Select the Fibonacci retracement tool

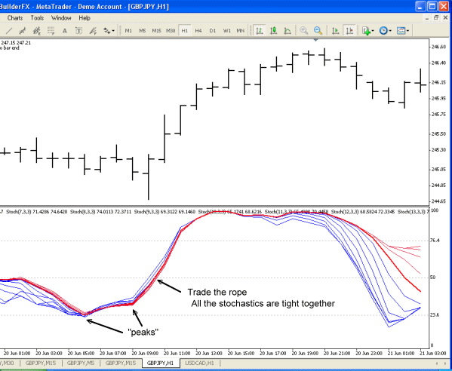[51, 30]
